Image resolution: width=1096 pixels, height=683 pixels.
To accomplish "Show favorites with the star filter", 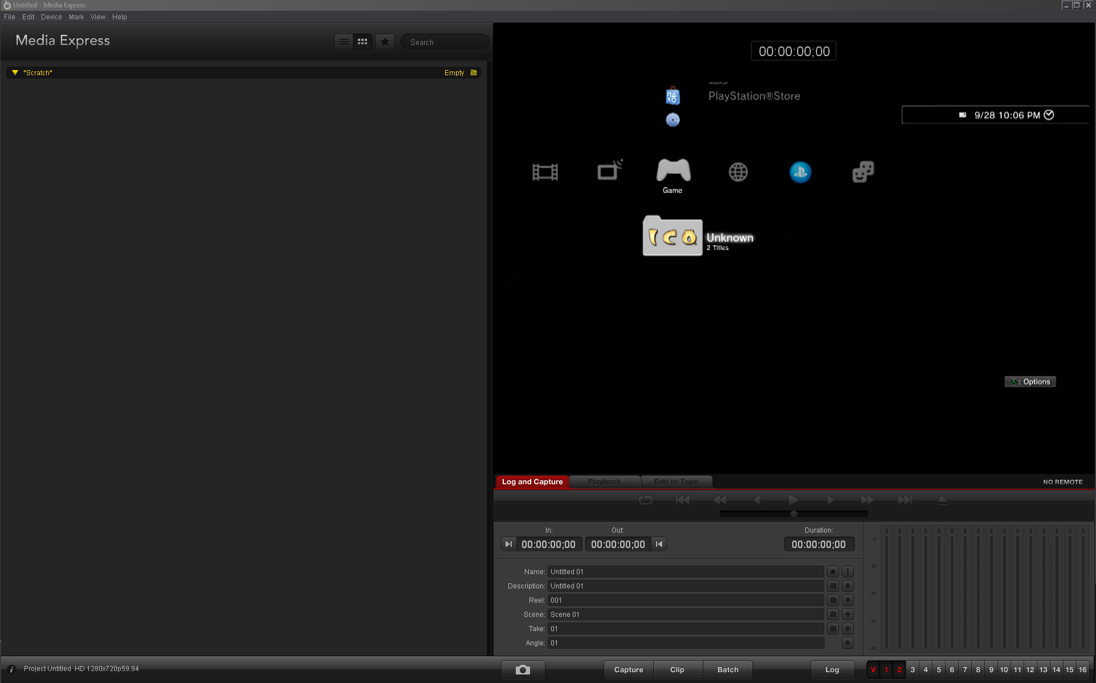I will 385,42.
